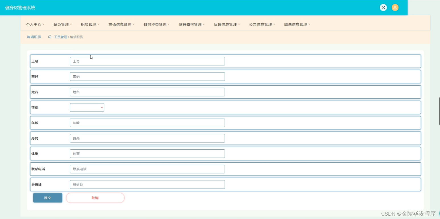Open the 个人中心 menu
Screen dimensions: 440x219
point(35,24)
